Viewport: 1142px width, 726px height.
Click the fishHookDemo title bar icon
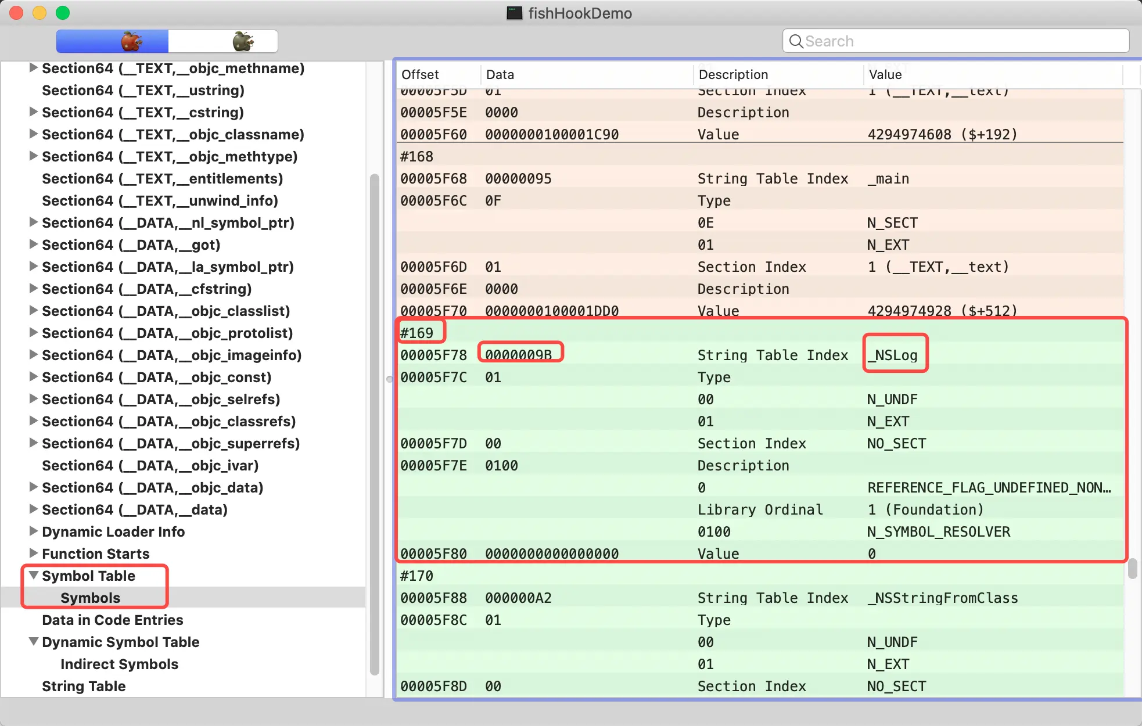tap(514, 13)
